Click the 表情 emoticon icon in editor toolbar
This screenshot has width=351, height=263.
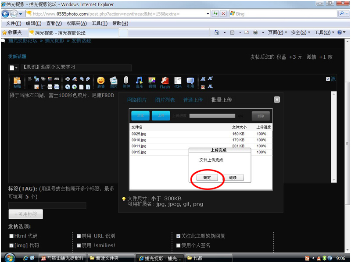tap(101, 82)
